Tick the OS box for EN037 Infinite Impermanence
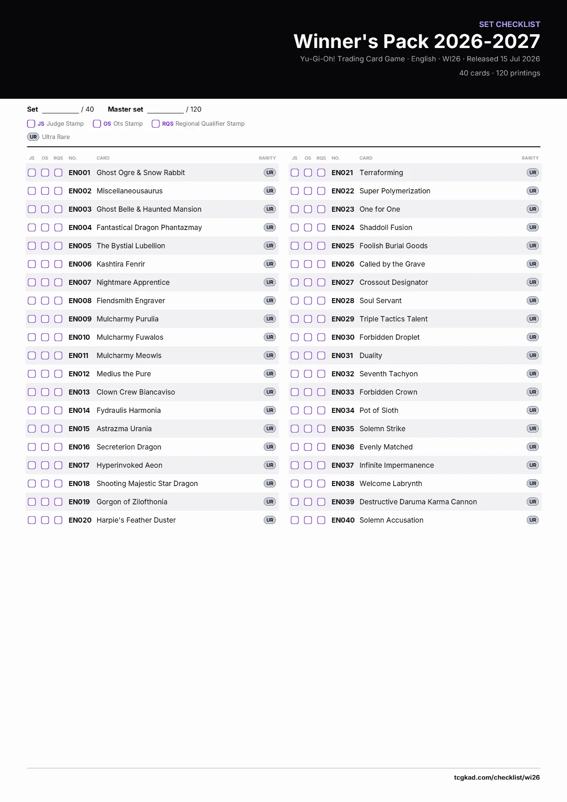Viewport: 567px width, 802px height. tap(308, 465)
